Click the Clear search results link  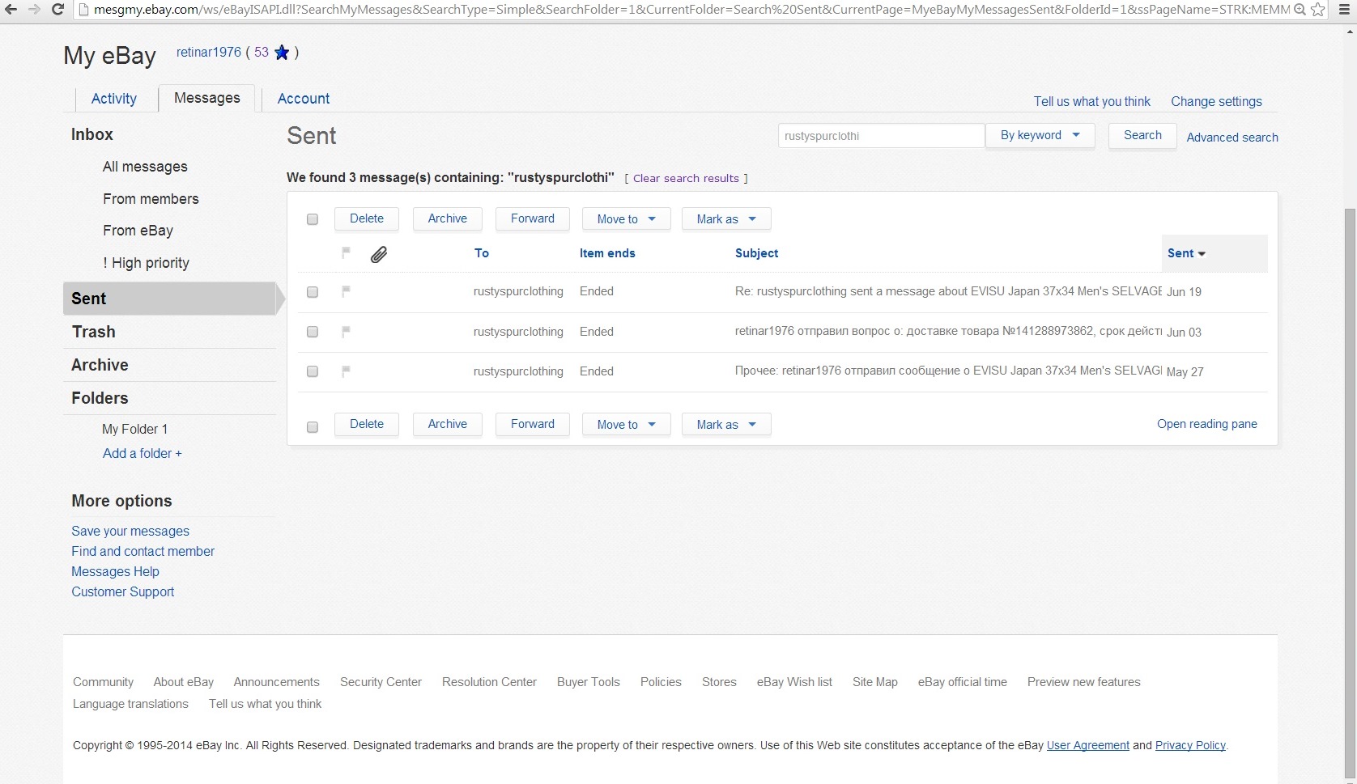click(x=686, y=179)
